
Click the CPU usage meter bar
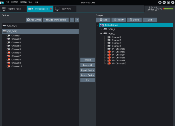click(x=168, y=9)
